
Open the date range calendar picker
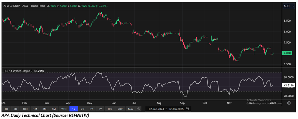tap(187, 109)
